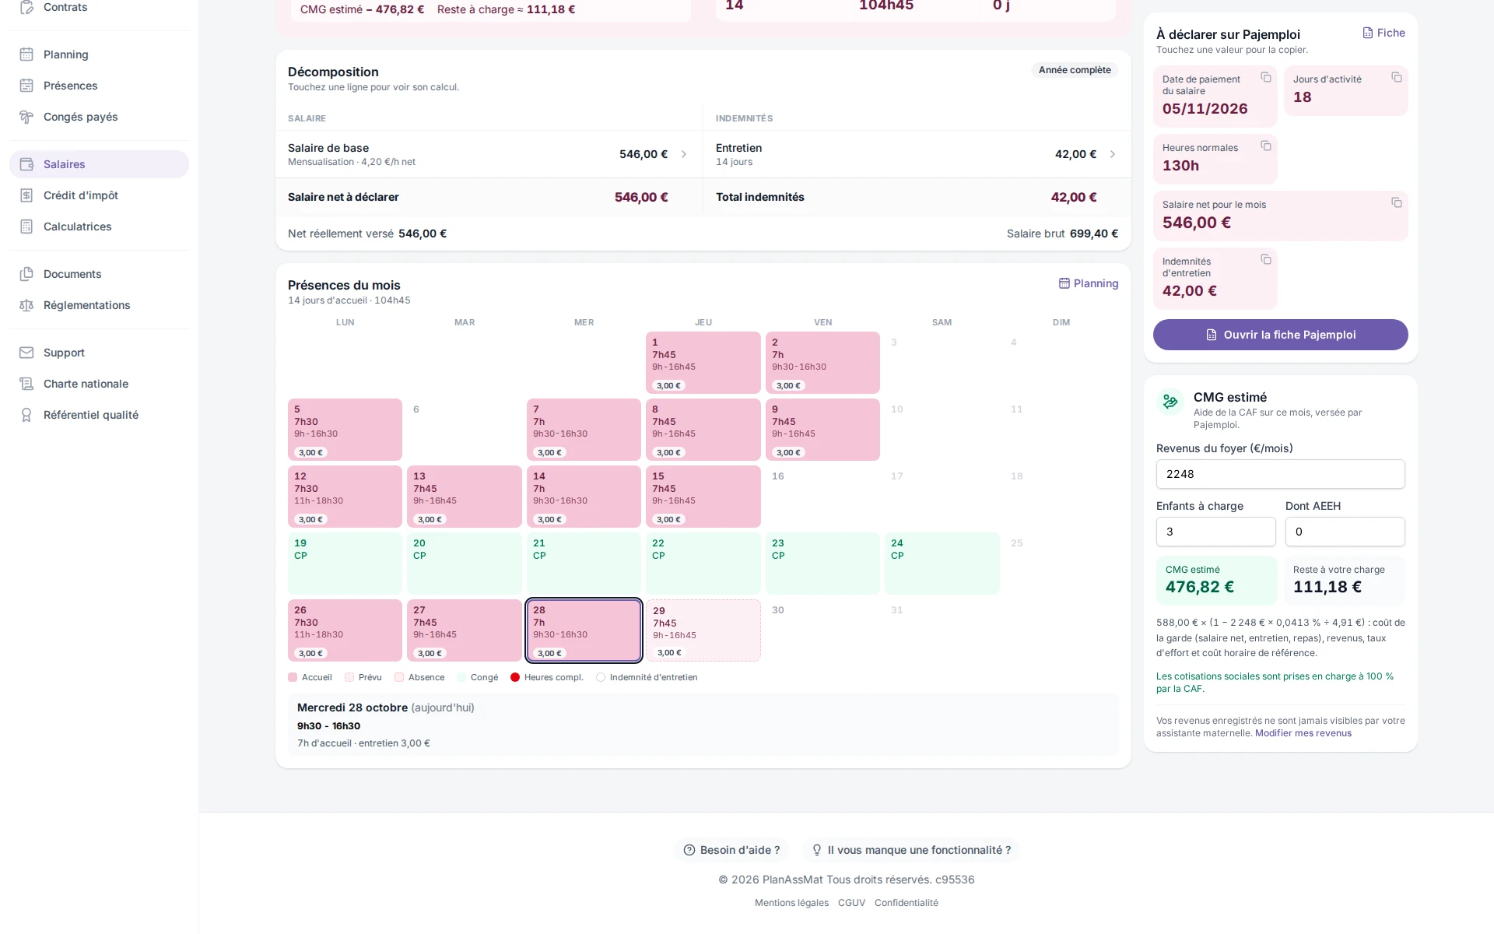Image resolution: width=1494 pixels, height=934 pixels.
Task: Open the Pajemploi fiche button
Action: pos(1280,335)
